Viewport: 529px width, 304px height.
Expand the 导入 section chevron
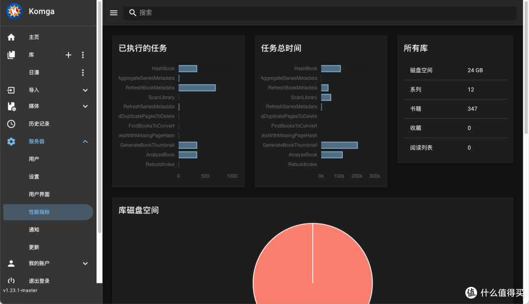coord(85,90)
